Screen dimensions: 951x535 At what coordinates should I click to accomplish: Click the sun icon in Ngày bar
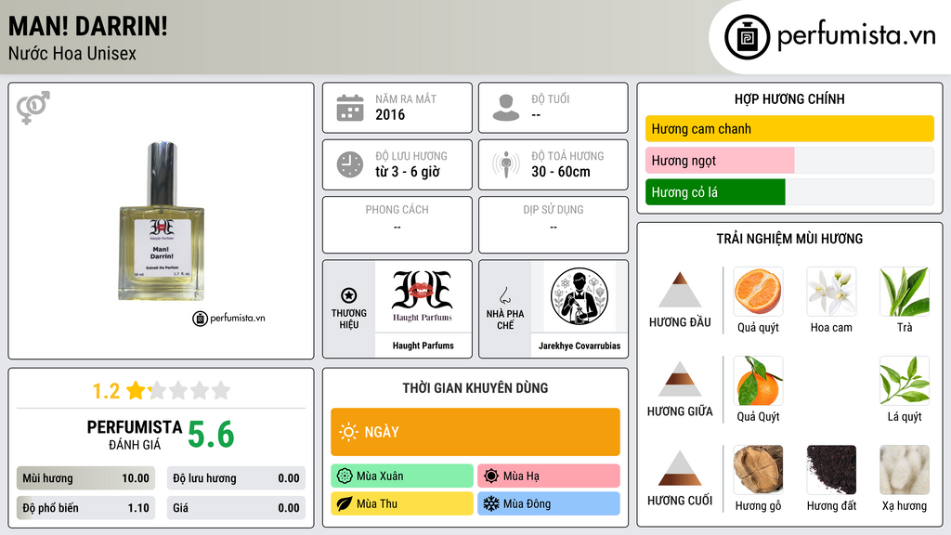[349, 432]
